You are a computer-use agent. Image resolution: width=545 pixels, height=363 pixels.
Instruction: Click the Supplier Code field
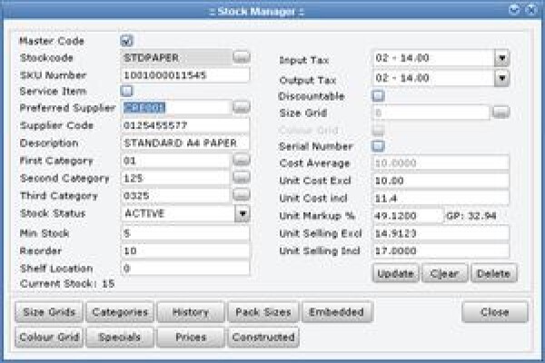coord(185,125)
